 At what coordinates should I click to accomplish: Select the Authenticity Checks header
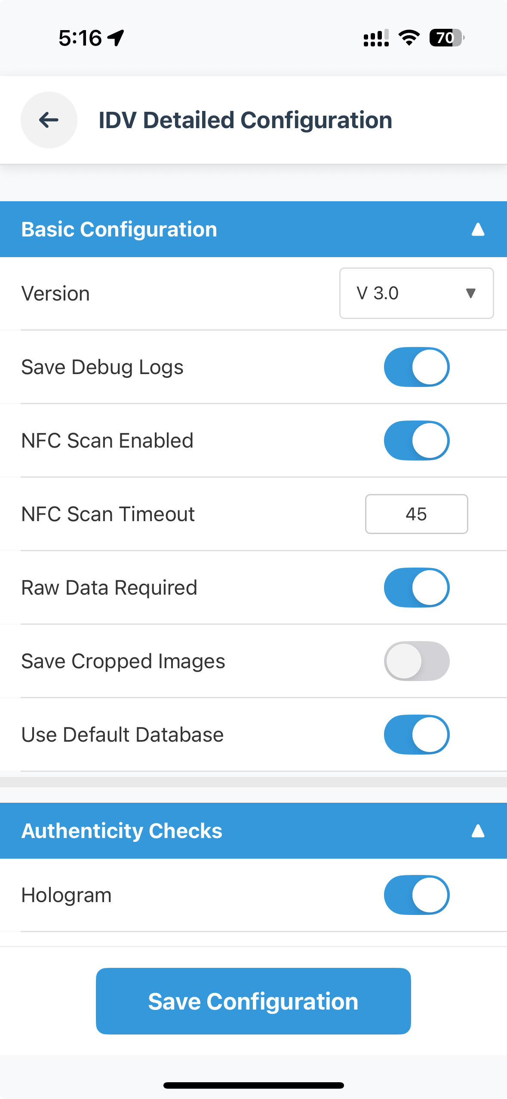click(x=121, y=830)
